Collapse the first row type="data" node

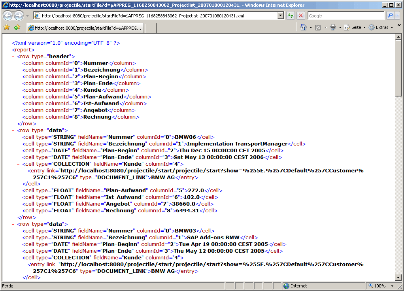point(13,130)
